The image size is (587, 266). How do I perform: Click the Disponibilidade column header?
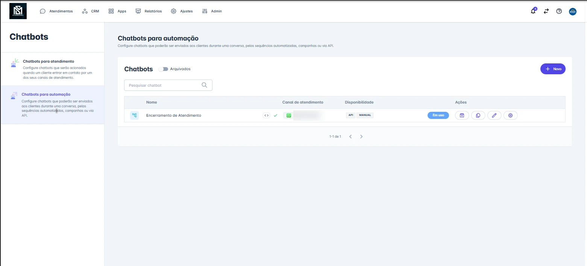[x=359, y=102]
